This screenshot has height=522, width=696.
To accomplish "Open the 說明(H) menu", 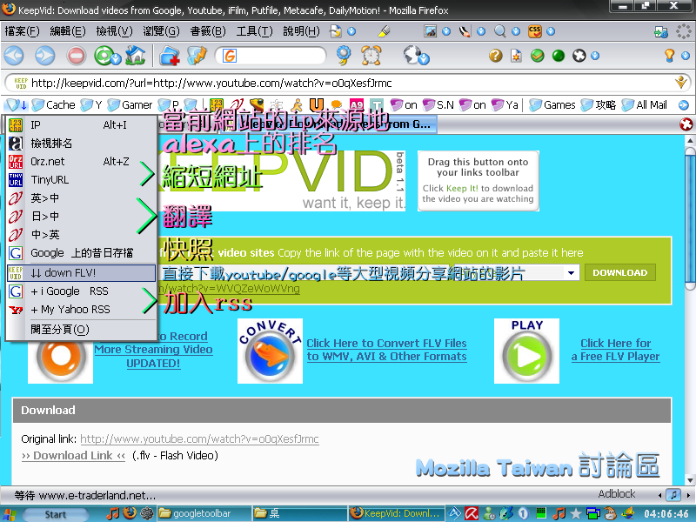I will (x=301, y=31).
